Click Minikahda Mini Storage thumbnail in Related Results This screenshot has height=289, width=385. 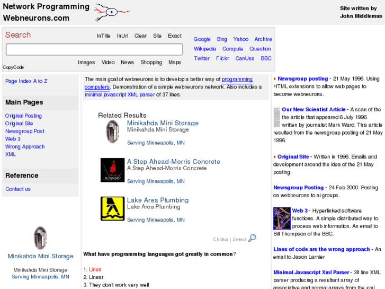(x=112, y=132)
